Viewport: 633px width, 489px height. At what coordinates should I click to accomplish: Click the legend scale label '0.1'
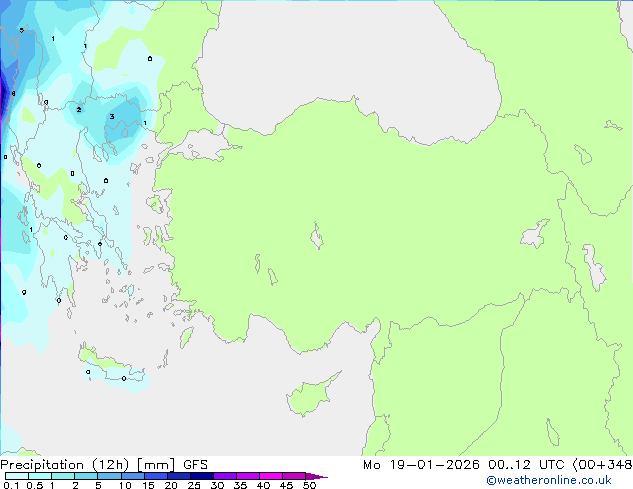(11, 485)
